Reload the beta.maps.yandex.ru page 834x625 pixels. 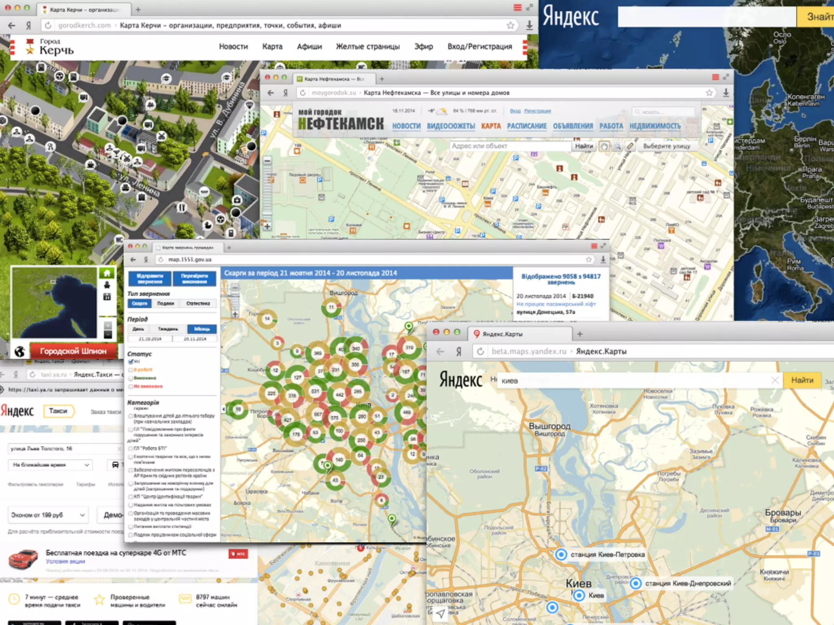[x=481, y=351]
